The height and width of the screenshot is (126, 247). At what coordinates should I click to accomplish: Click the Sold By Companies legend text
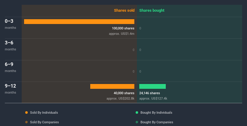pyautogui.click(x=45, y=122)
